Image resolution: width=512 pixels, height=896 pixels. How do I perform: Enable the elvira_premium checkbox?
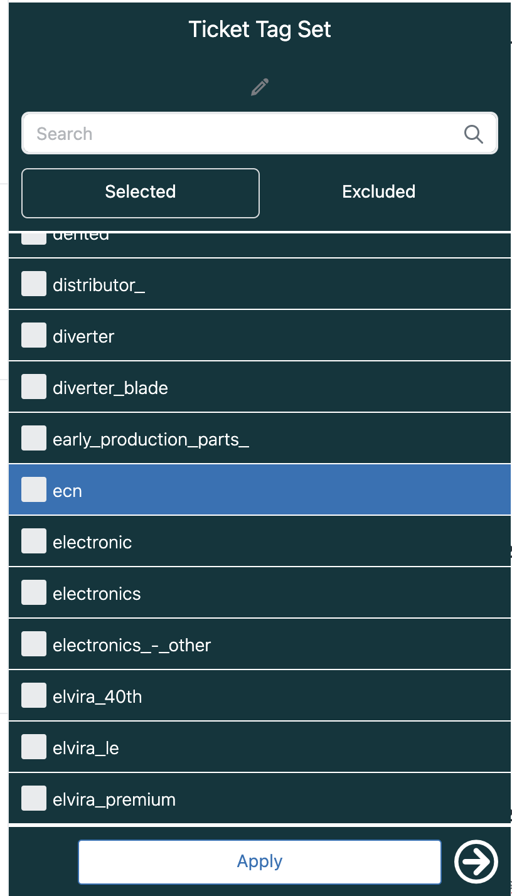[x=34, y=799]
